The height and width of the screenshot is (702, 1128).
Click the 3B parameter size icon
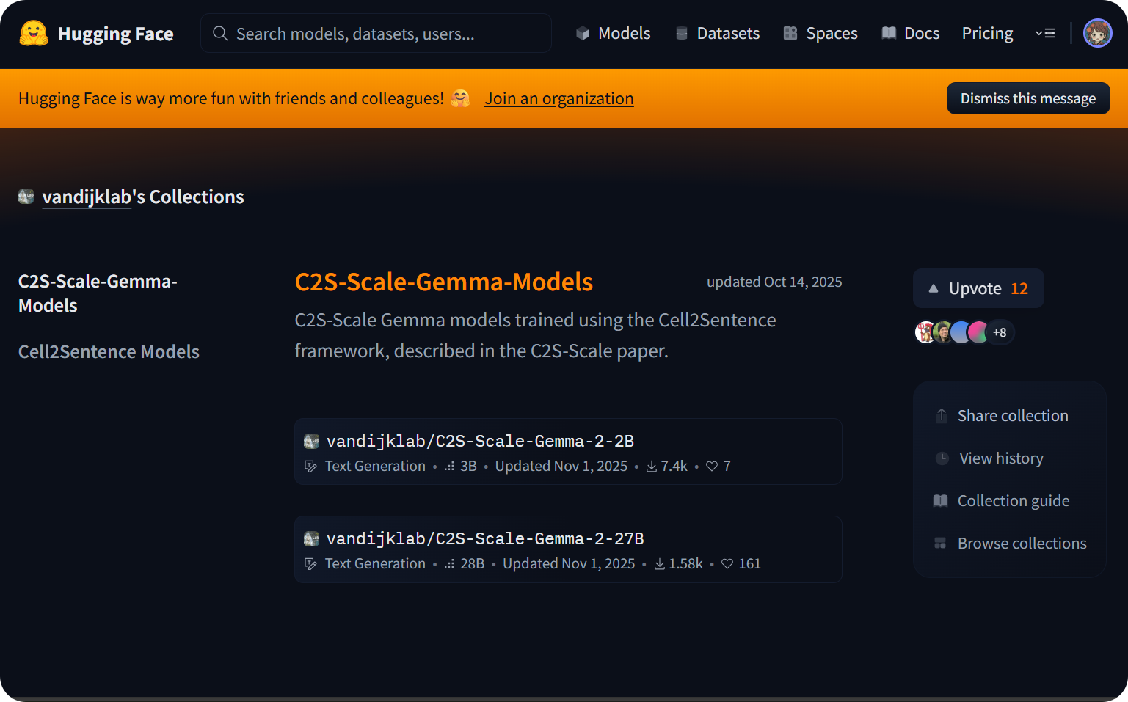(449, 467)
